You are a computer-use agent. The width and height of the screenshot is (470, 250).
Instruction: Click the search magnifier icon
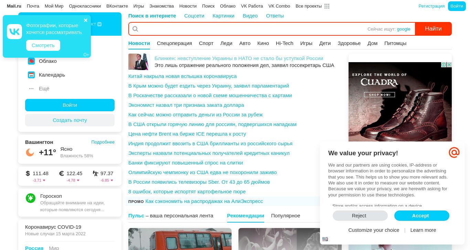click(x=135, y=29)
